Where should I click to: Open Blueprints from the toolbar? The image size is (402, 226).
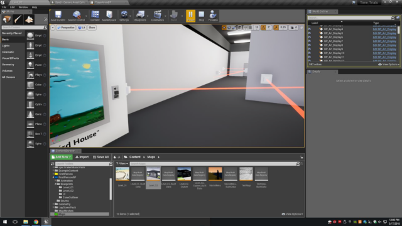pos(140,16)
